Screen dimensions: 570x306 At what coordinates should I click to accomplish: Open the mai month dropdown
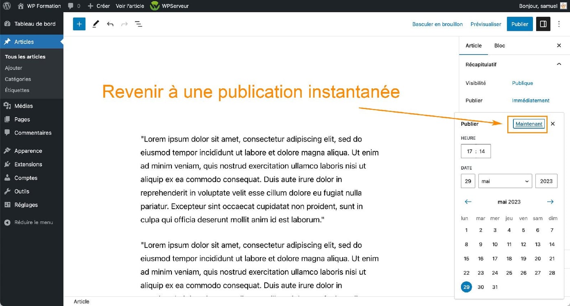pos(505,181)
